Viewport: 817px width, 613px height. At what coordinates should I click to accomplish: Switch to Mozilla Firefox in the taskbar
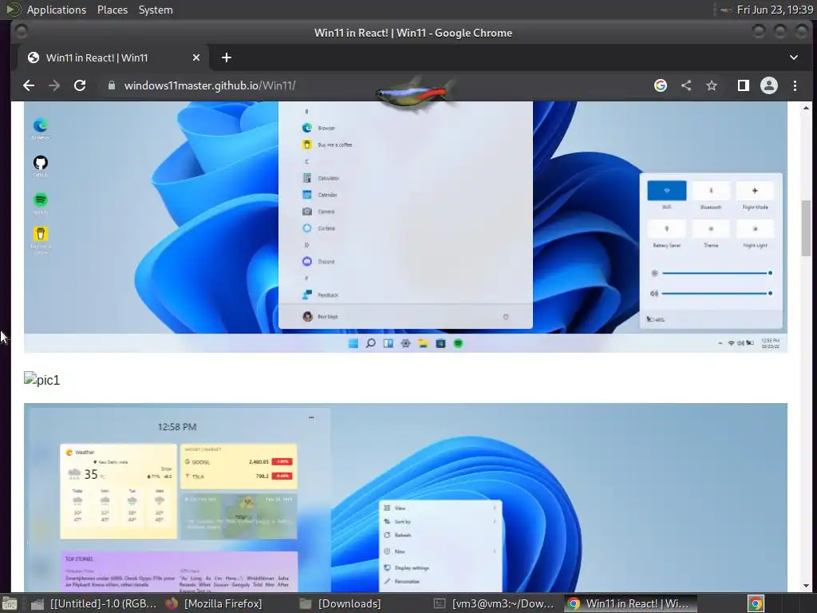pos(214,603)
